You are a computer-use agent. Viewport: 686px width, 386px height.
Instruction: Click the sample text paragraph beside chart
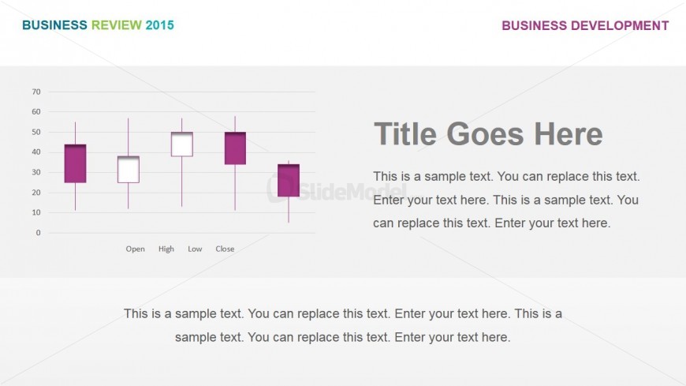pyautogui.click(x=506, y=200)
